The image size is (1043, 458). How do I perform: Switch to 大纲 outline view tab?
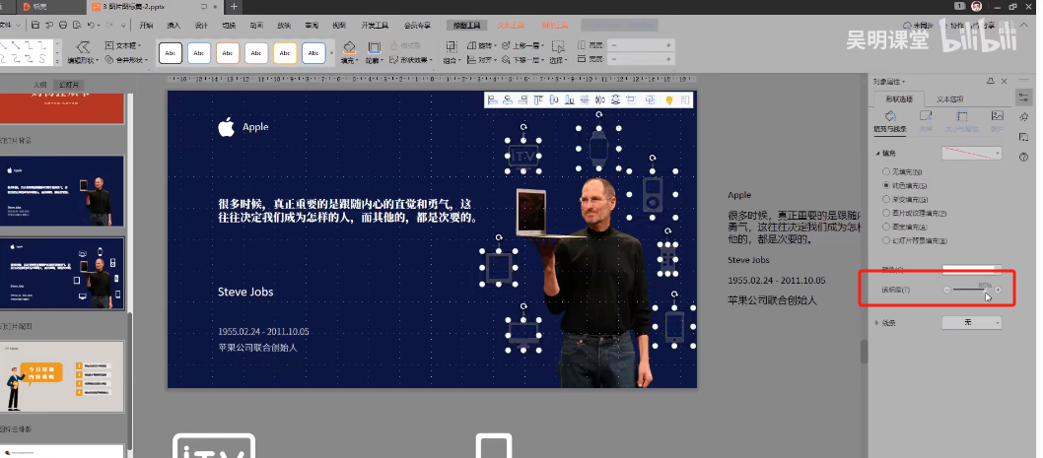tap(40, 85)
